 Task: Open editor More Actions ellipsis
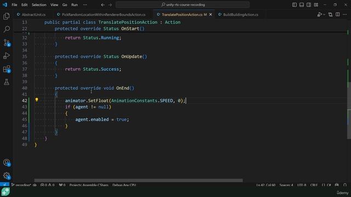point(345,15)
